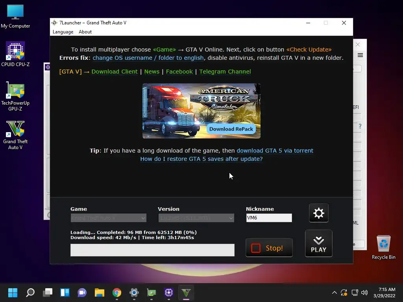Click the PLAY button with down arrows
This screenshot has height=302, width=403.
318,243
